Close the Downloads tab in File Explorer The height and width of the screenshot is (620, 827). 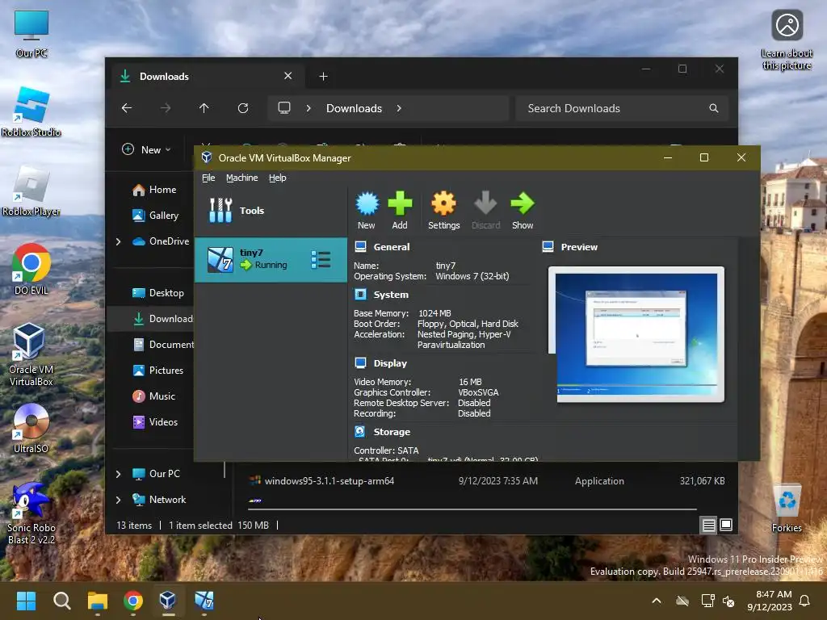point(288,76)
